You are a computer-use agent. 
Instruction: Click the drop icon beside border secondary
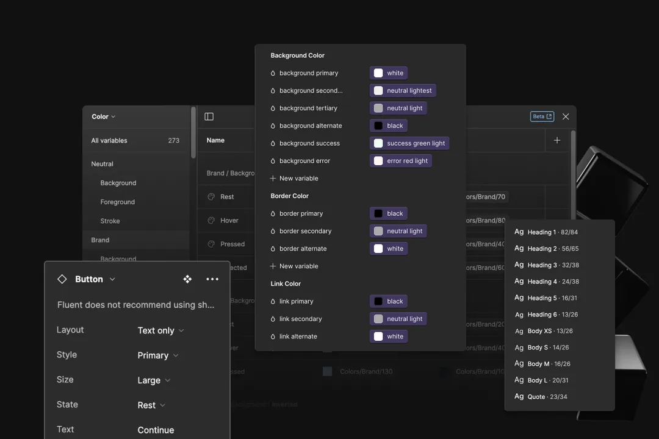pos(273,231)
